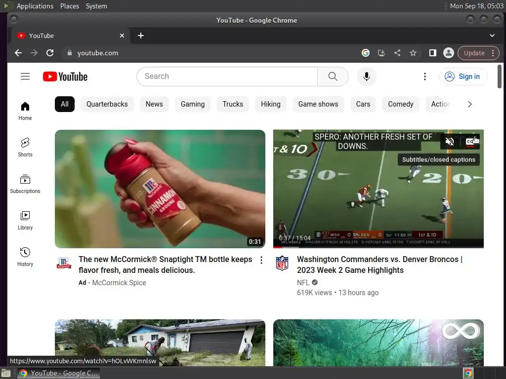Open the Places menu
This screenshot has height=379, width=506.
(x=69, y=6)
